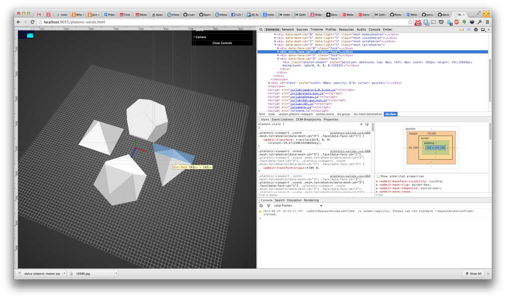Switch to the Network panel tab
The image size is (506, 299).
(288, 30)
